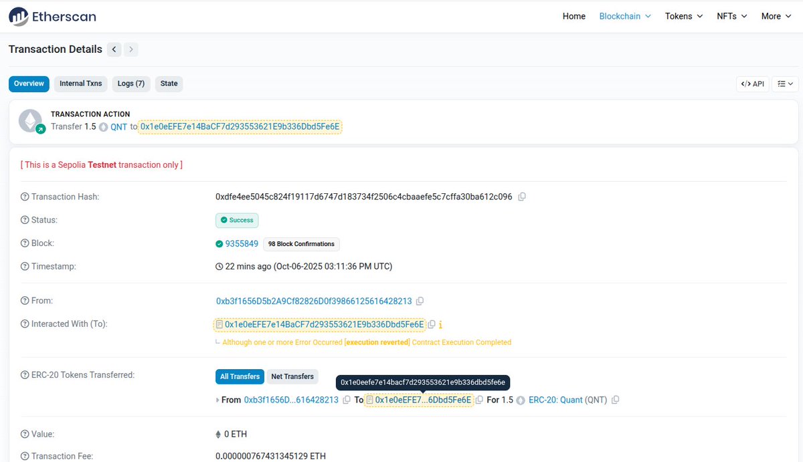803x462 pixels.
Task: Copy the transaction hash
Action: click(x=522, y=197)
